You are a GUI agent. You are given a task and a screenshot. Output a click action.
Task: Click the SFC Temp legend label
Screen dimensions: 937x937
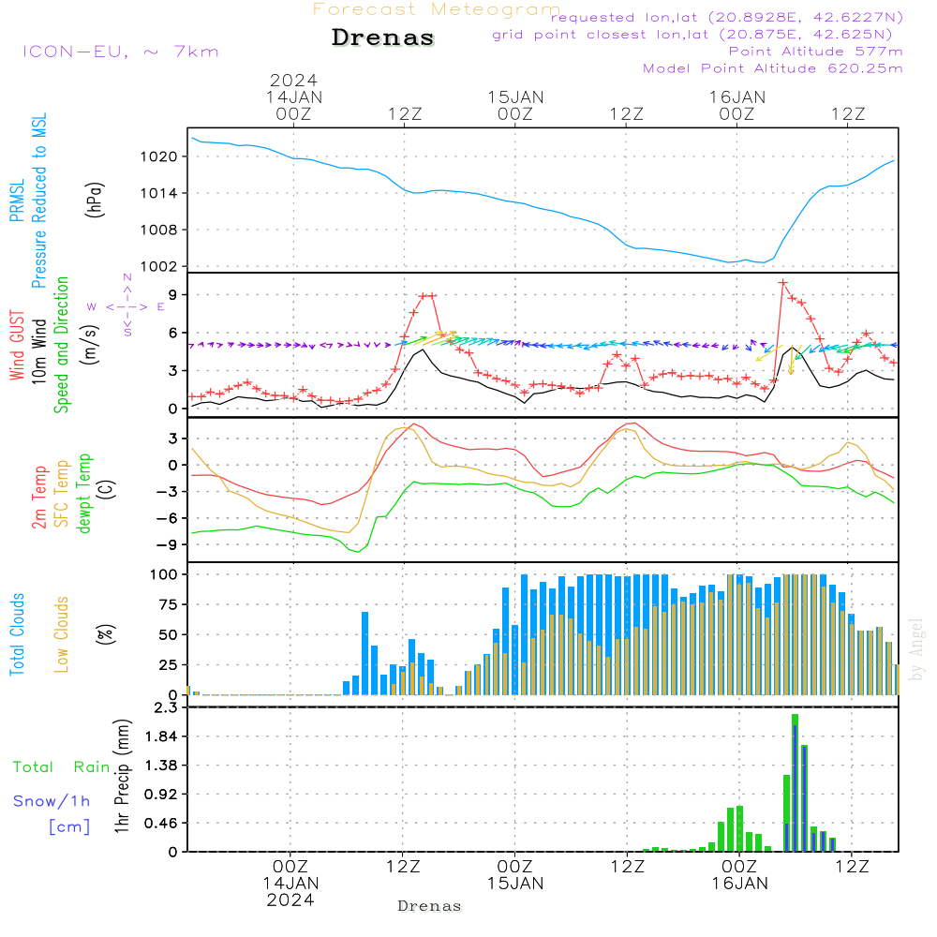click(x=62, y=494)
